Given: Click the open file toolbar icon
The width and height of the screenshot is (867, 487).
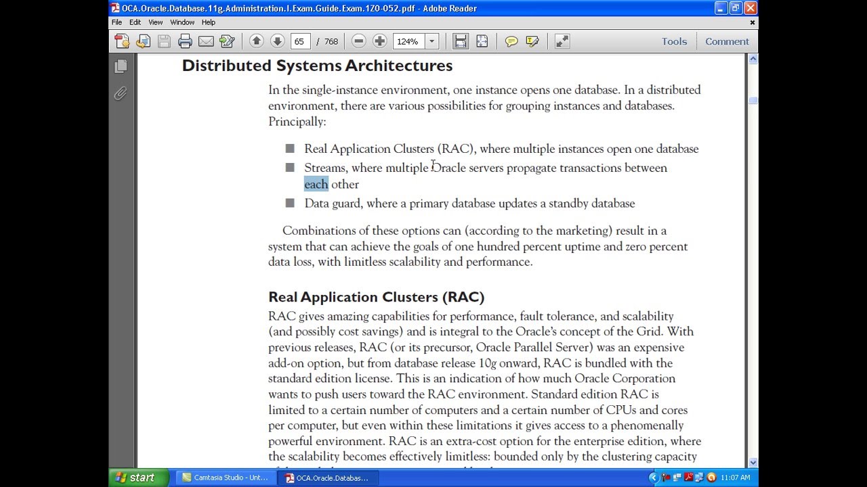Looking at the screenshot, I should (x=143, y=41).
